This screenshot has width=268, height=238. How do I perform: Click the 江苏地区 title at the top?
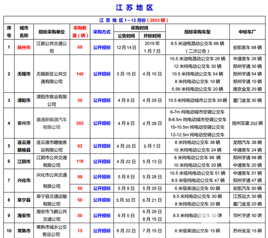pyautogui.click(x=134, y=8)
